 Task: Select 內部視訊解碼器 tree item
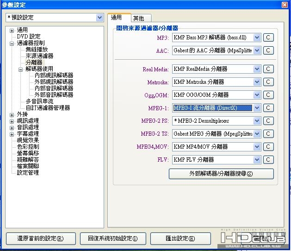pos(54,75)
